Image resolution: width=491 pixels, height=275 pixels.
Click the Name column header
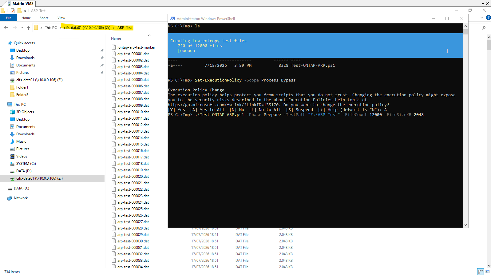tap(116, 38)
